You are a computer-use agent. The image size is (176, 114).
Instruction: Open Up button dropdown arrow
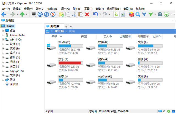coord(27,14)
